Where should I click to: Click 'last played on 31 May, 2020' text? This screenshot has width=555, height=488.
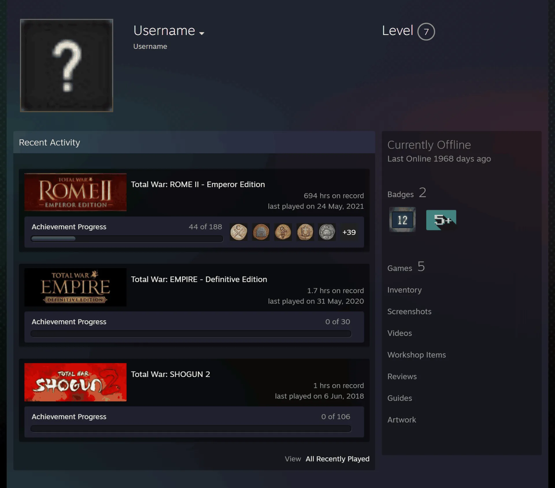pos(316,301)
